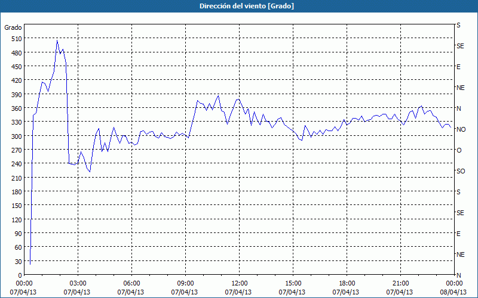Select the 07/04/13 date under 21:00
This screenshot has width=478, height=298.
(399, 292)
